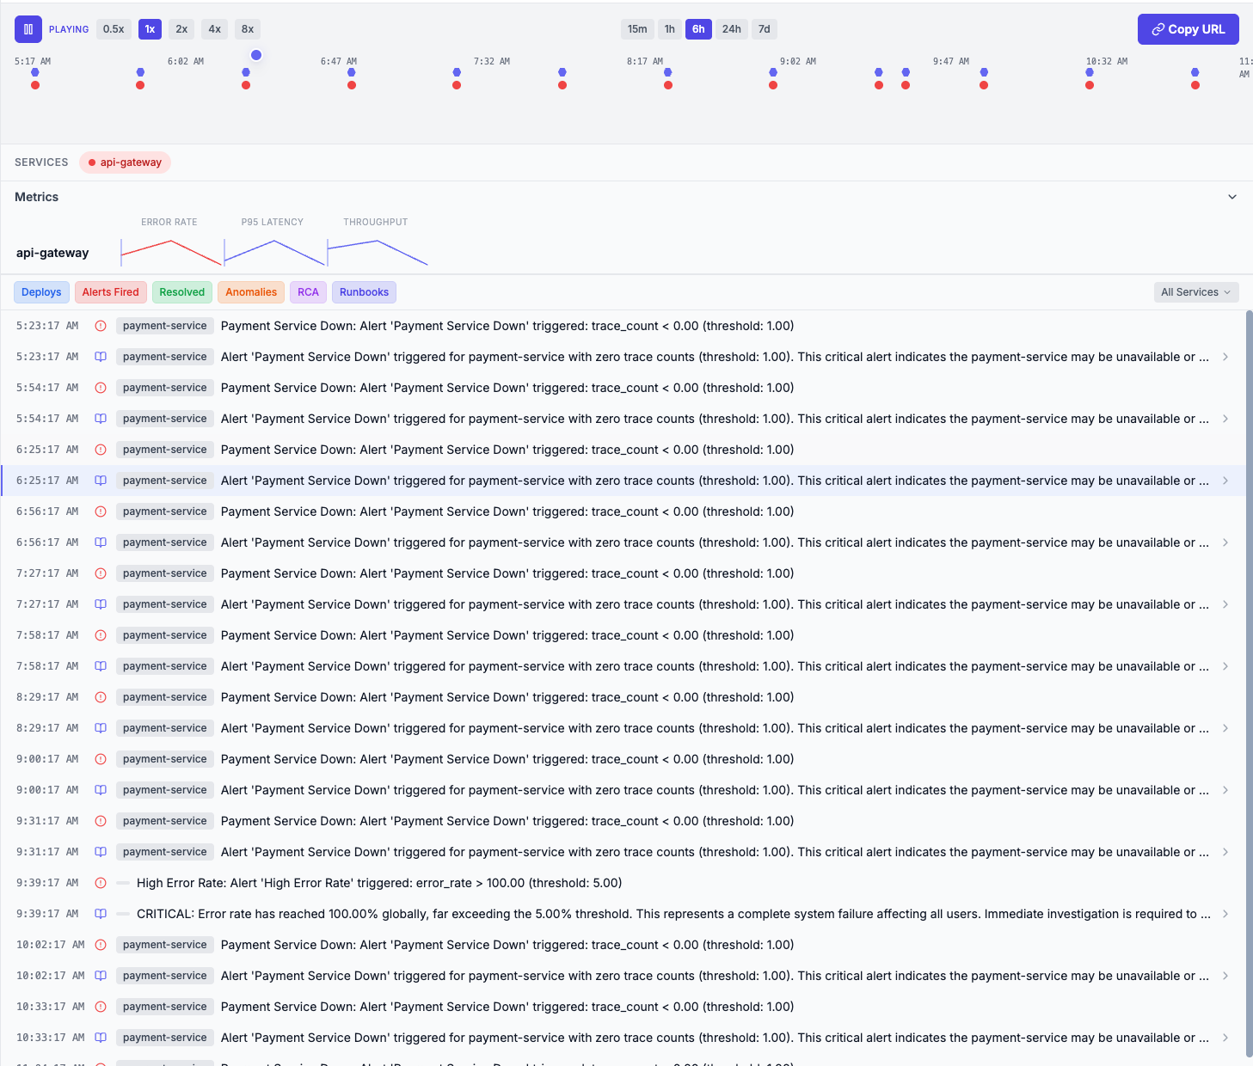Click the api-gateway throughput sparkline
The height and width of the screenshot is (1066, 1253).
[x=378, y=253]
